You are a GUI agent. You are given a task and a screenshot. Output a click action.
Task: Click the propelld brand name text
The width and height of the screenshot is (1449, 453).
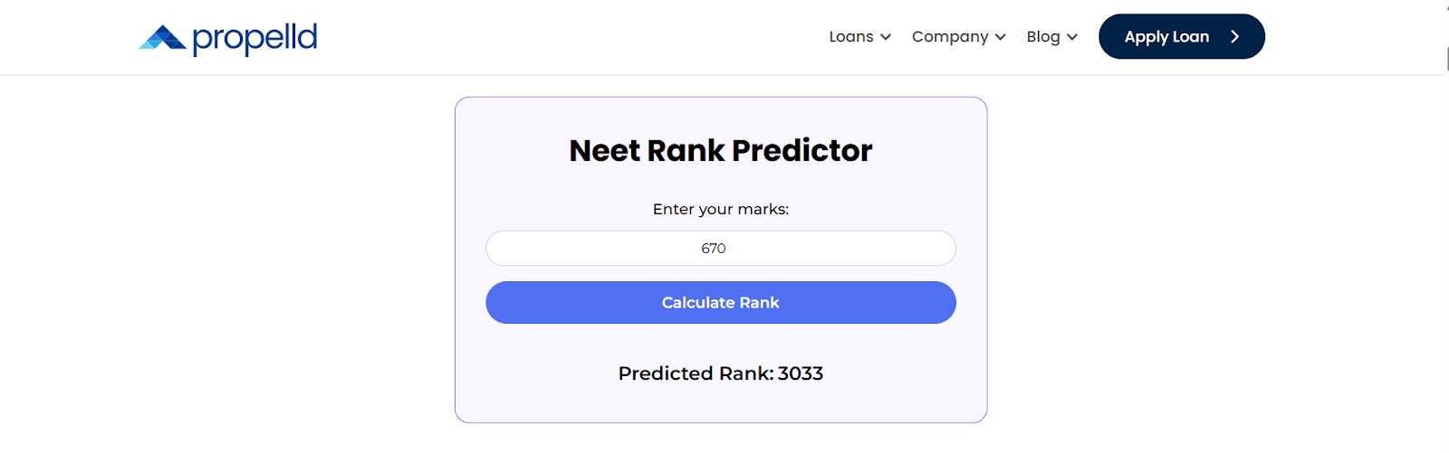coord(254,39)
